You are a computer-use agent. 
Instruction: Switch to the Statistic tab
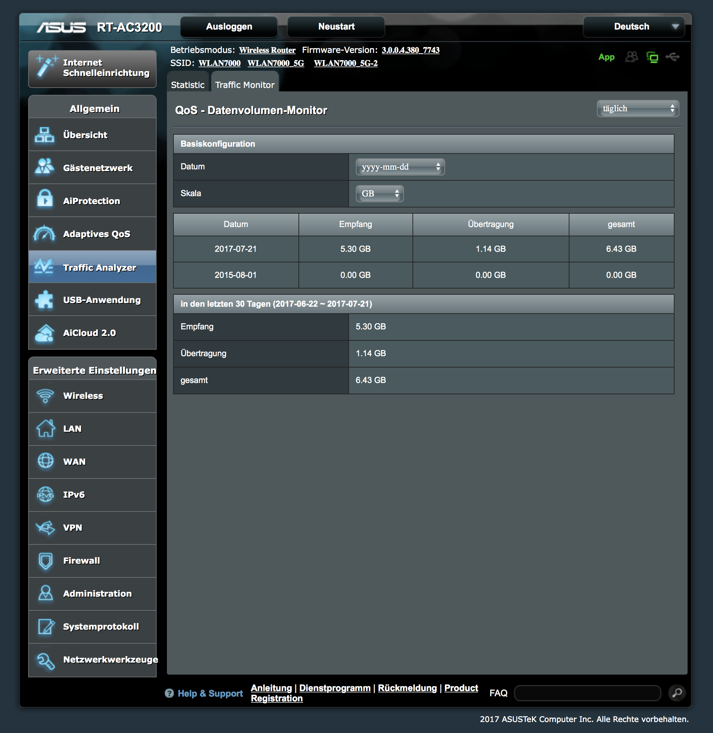[188, 84]
